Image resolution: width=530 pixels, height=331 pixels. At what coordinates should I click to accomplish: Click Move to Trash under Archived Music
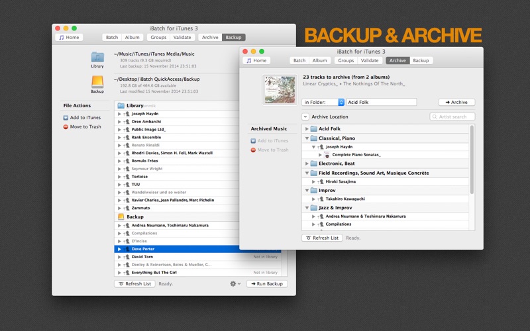(270, 150)
